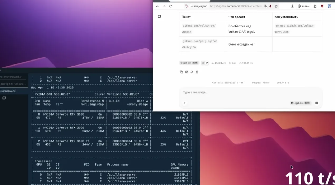Click the "4.4s" generation time
Viewport: 335px width, 185px height.
[x=233, y=63]
